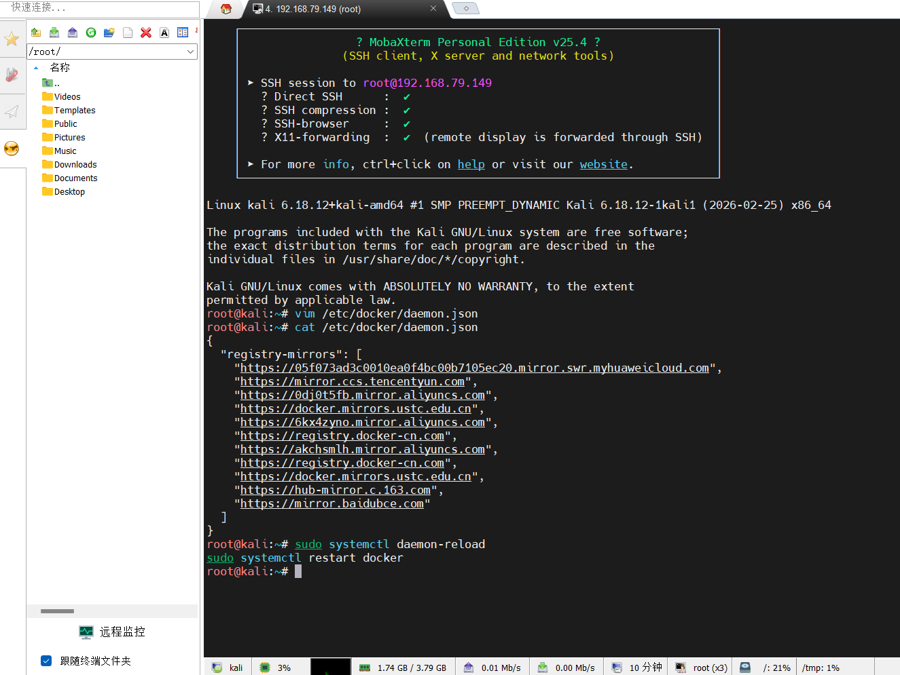Click the CPU usage chip icon
This screenshot has height=675, width=900.
coord(265,668)
